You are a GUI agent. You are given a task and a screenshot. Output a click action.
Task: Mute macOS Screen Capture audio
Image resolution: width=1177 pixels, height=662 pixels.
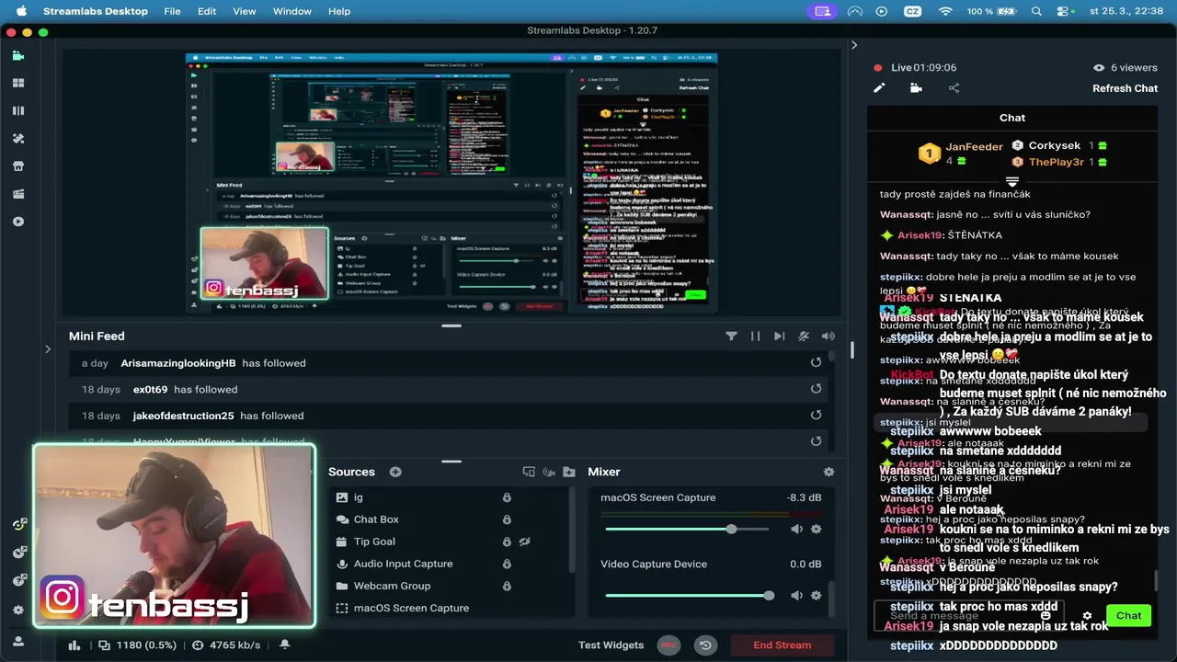pyautogui.click(x=796, y=529)
